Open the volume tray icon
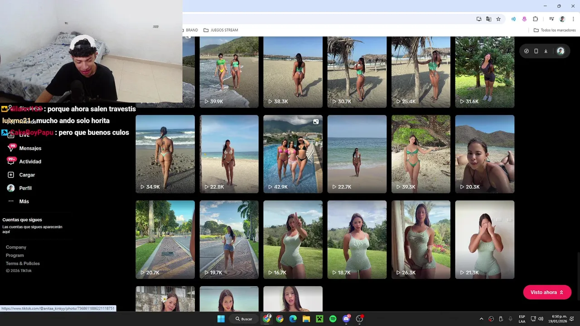Screen dimensions: 580x326 [541, 319]
